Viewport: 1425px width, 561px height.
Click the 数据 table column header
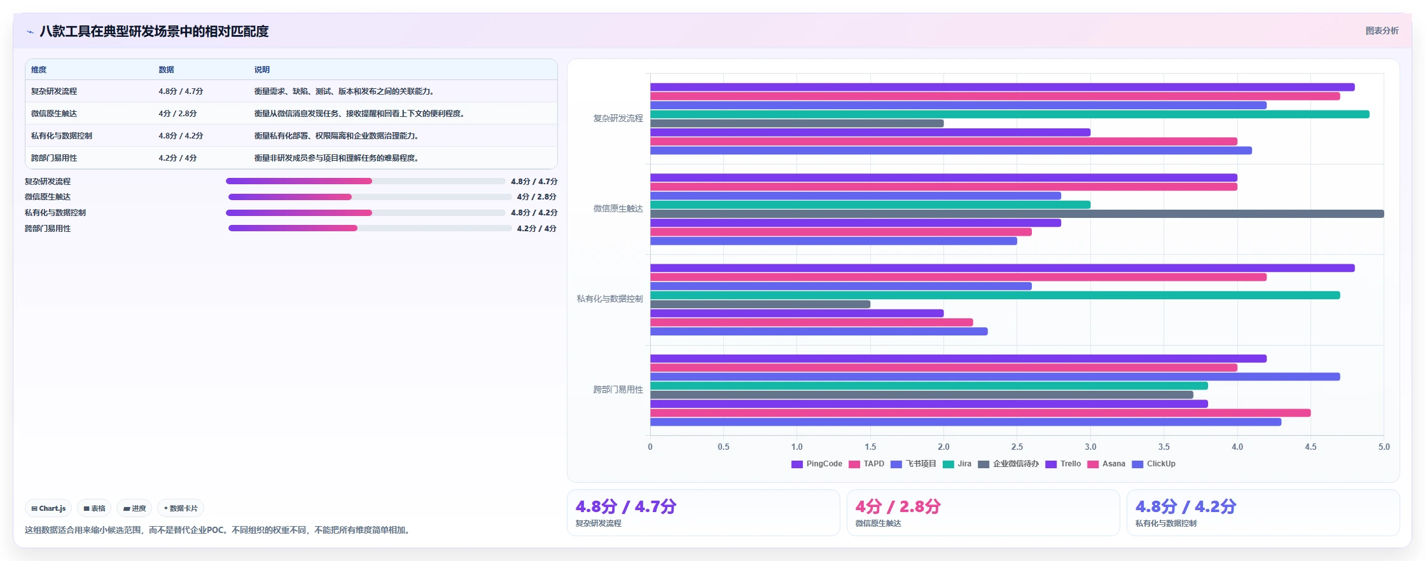(x=166, y=70)
